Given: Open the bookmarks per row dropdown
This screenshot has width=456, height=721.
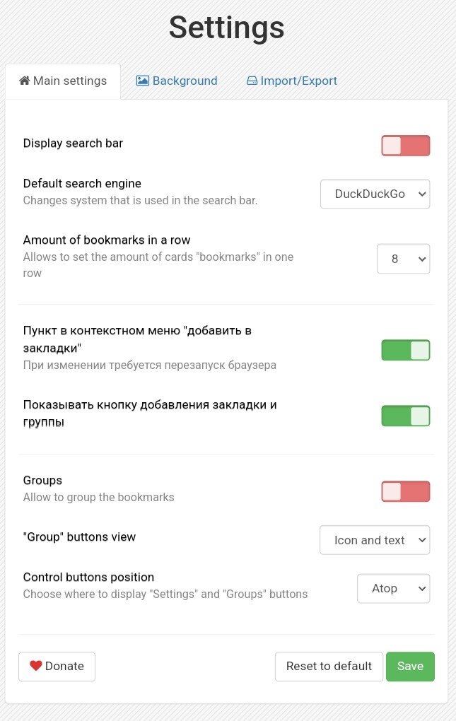Looking at the screenshot, I should click(403, 259).
